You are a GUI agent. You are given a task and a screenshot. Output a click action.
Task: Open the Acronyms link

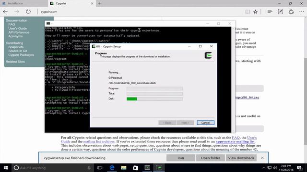point(15,36)
